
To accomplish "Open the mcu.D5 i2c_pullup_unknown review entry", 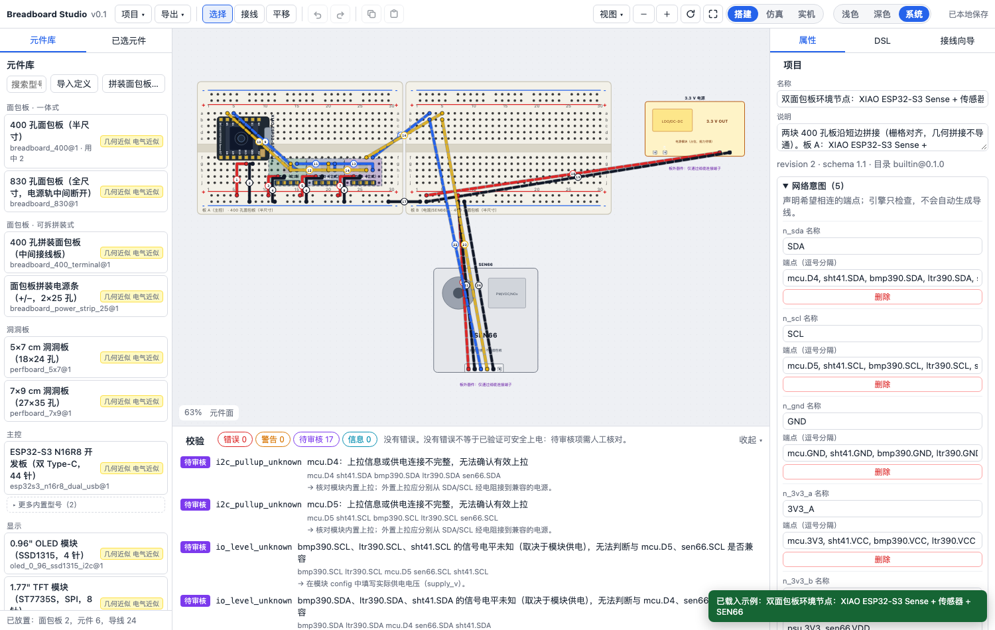I will pos(471,517).
